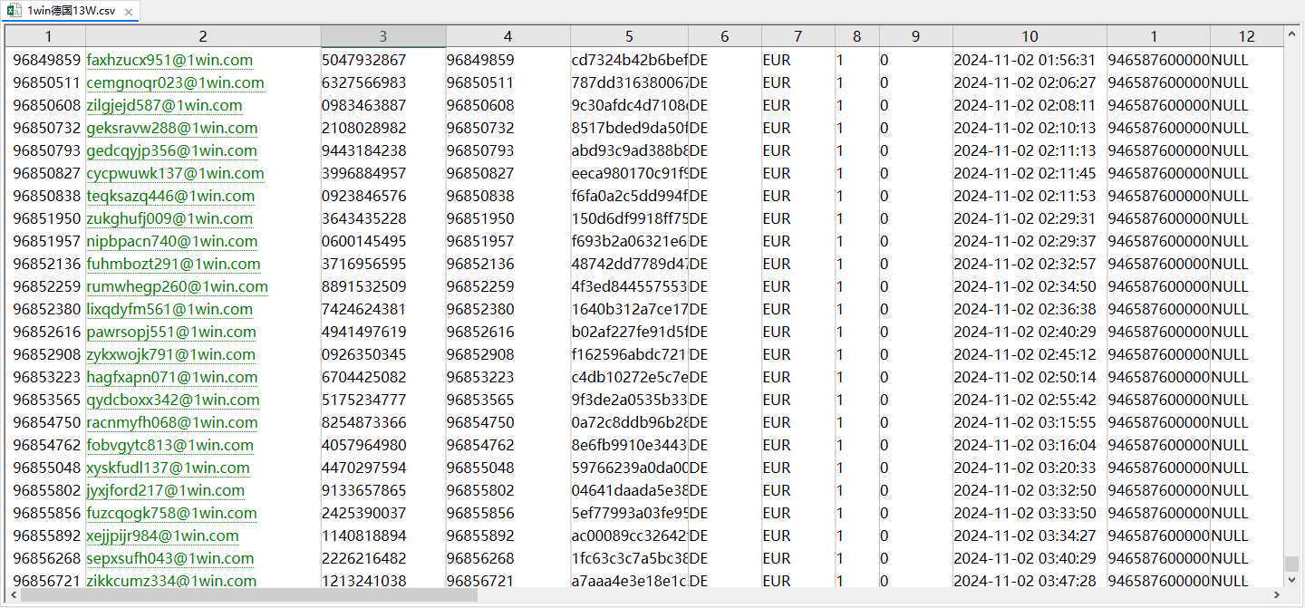Click the vertical scrollbar up arrow

point(1292,34)
